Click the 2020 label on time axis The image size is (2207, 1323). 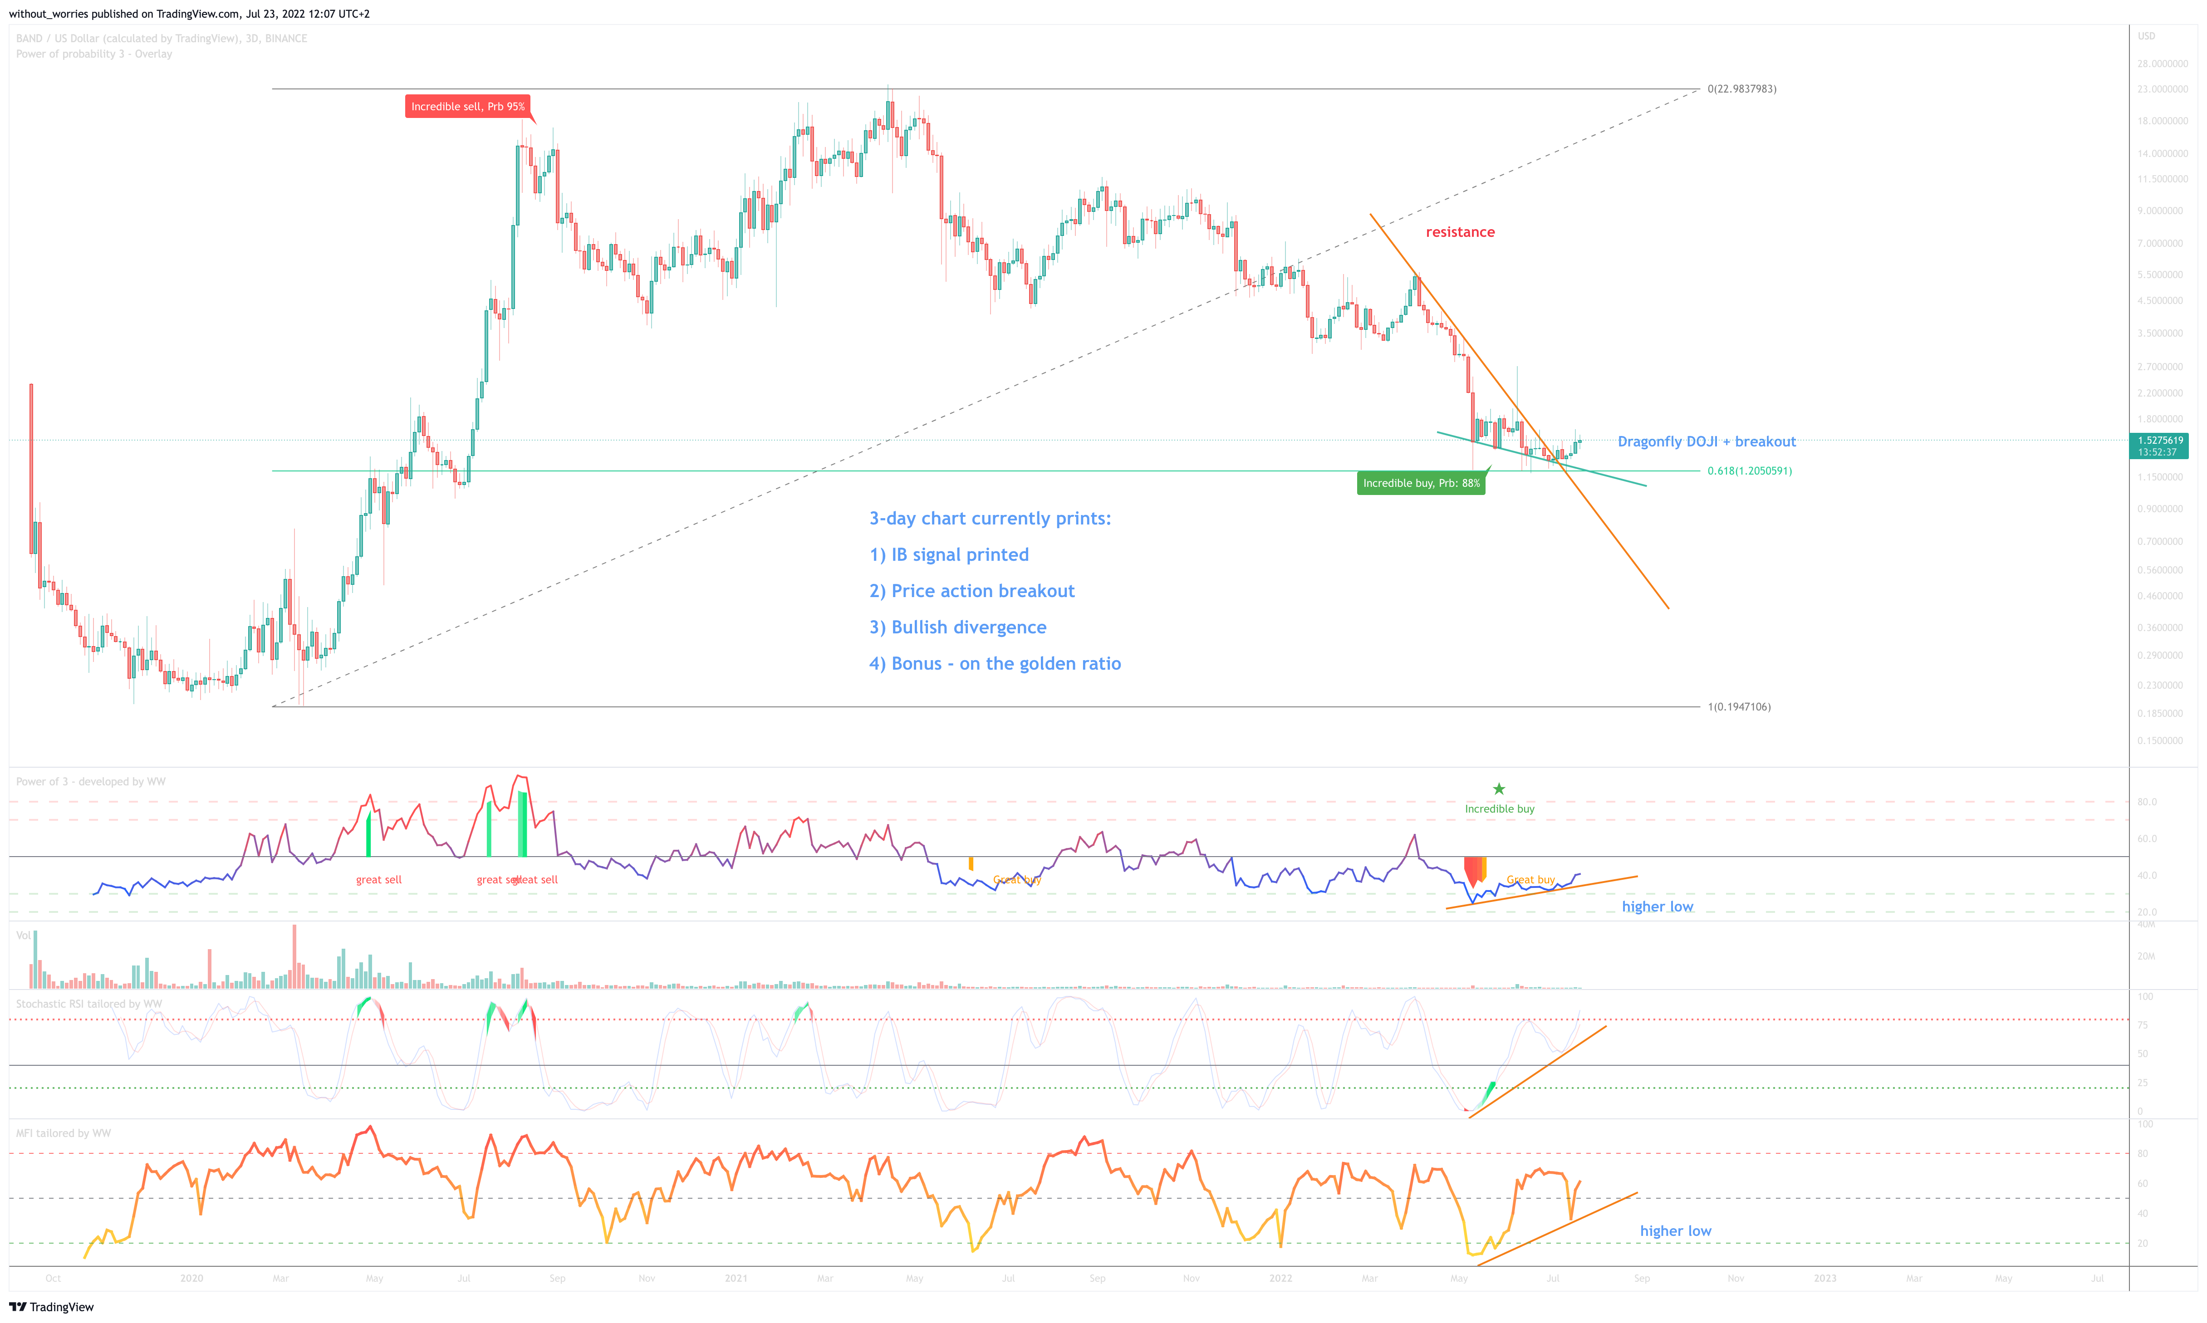click(x=191, y=1279)
